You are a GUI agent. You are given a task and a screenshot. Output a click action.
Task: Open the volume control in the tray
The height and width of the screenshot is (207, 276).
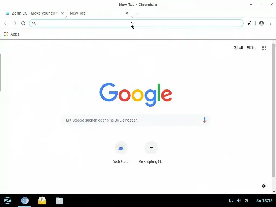(239, 201)
